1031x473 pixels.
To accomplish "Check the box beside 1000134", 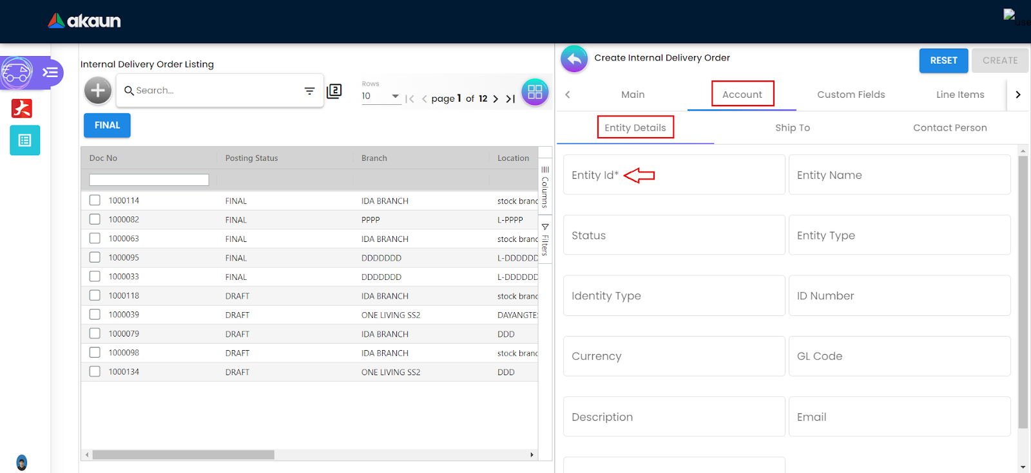I will (x=95, y=371).
